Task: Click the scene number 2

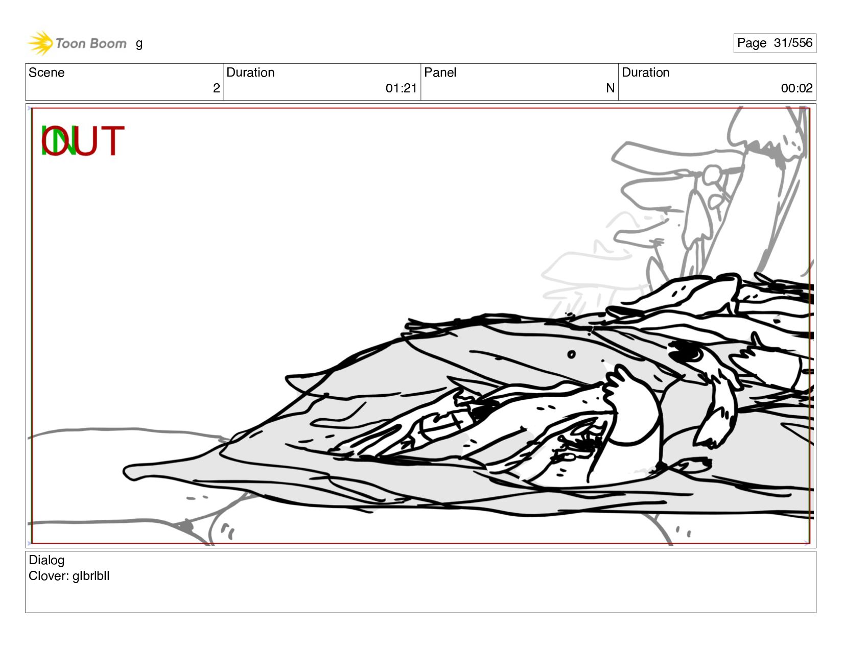Action: pyautogui.click(x=216, y=88)
